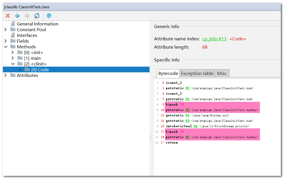The image size is (284, 179).
Task: Click the reload class file icon
Action: pos(37,16)
